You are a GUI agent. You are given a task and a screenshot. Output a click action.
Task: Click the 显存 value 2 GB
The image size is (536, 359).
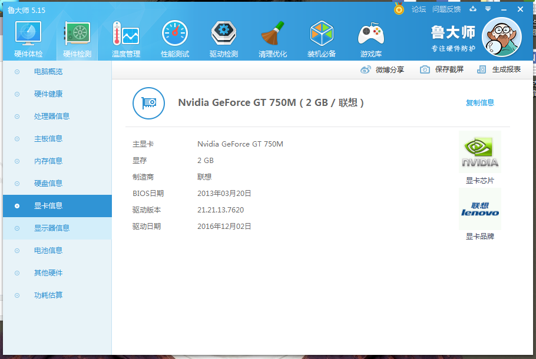coord(206,161)
